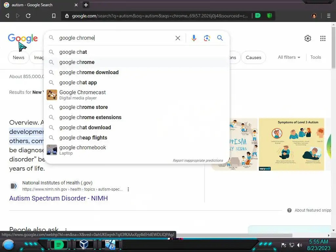Screen dimensions: 336x252
Task: Open the green shield extension icon
Action: (x=269, y=15)
